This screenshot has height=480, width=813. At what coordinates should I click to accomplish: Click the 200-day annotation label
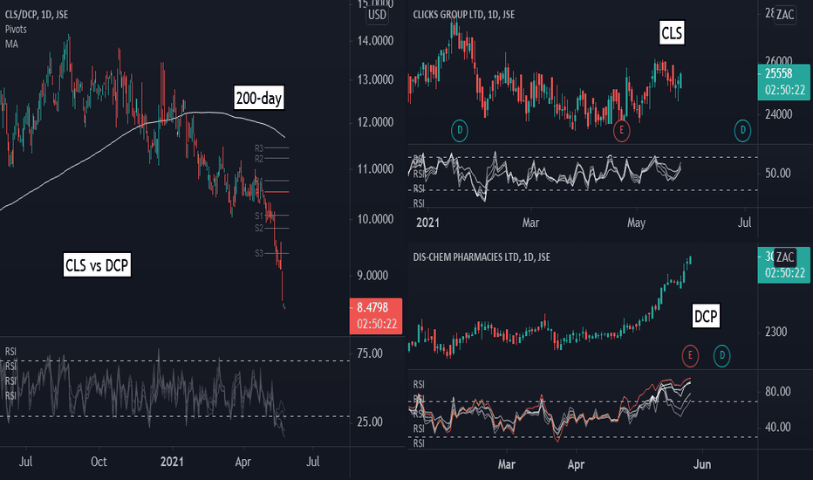click(x=259, y=98)
